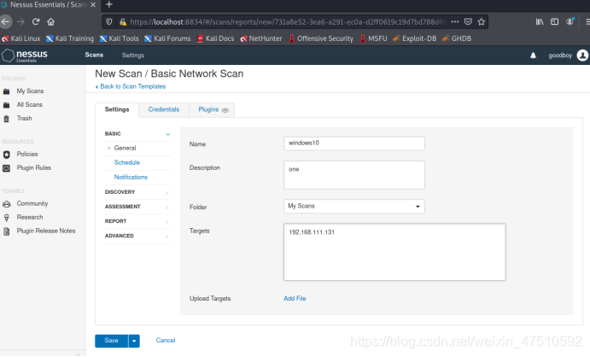Click the Save button

pyautogui.click(x=111, y=341)
